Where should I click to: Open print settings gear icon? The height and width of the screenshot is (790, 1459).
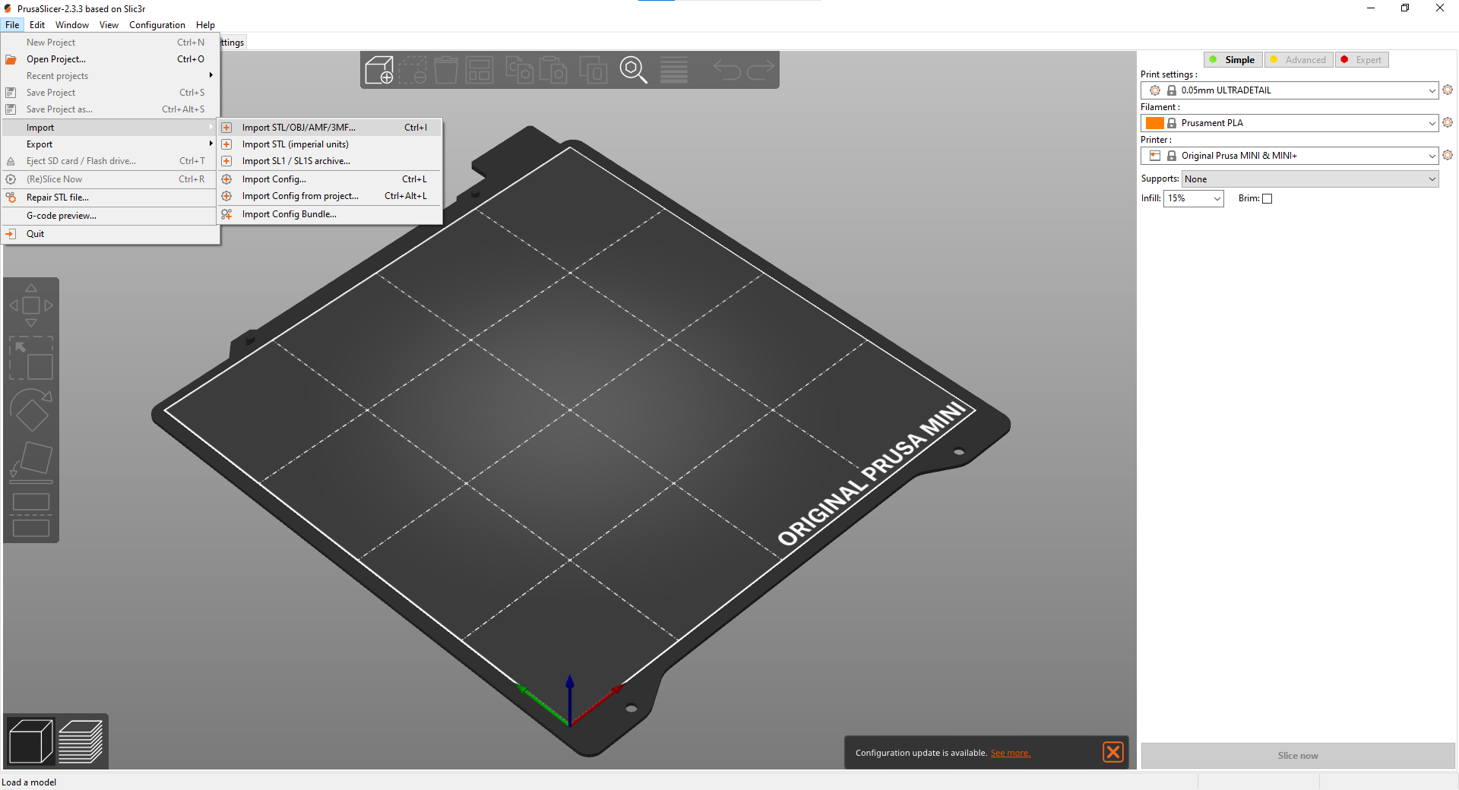[1448, 90]
